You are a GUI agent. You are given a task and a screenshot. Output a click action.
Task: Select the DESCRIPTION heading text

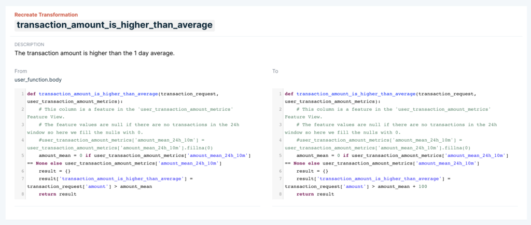pyautogui.click(x=30, y=44)
